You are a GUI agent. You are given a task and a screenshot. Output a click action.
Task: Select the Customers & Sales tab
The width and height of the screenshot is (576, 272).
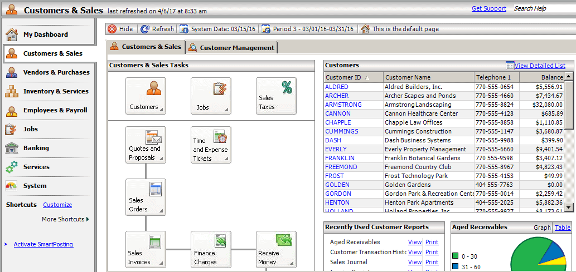[x=146, y=47]
